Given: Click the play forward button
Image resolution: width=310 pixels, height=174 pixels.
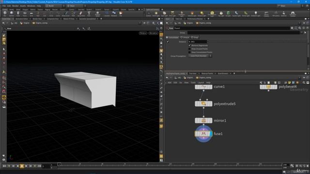Looking at the screenshot, I should (26, 166).
